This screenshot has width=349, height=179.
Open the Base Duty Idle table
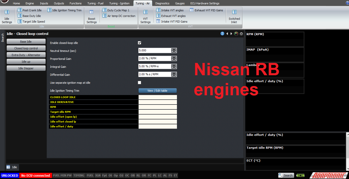coord(29,16)
